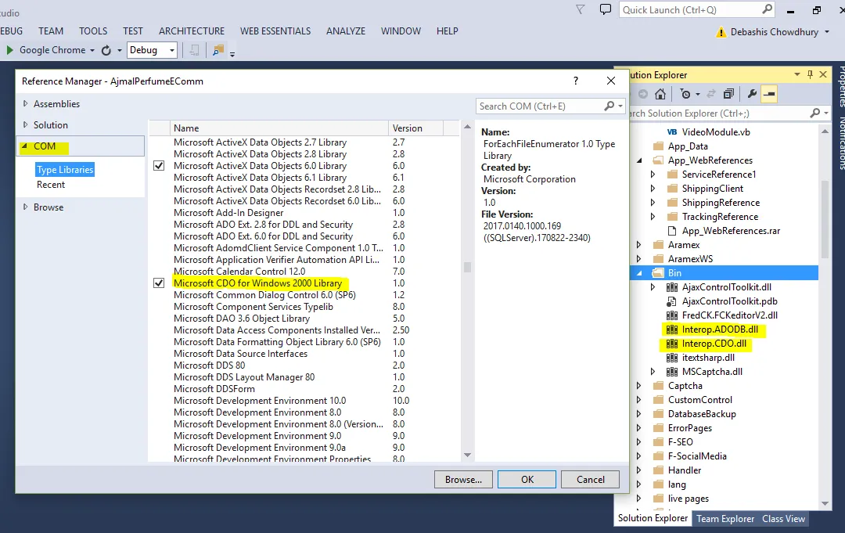This screenshot has height=533, width=845.
Task: Click the VideoModule.vb file icon
Action: (x=672, y=132)
